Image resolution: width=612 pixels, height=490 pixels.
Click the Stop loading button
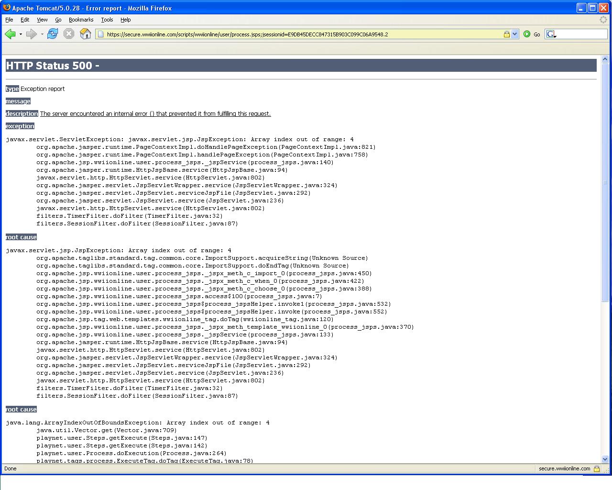click(x=69, y=34)
